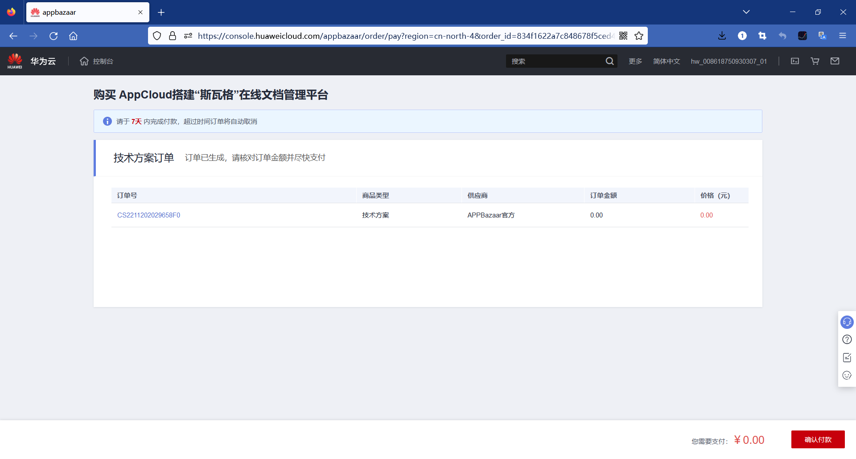Switch language via 简体中文 menu item
Viewport: 856px width, 459px height.
pos(666,61)
